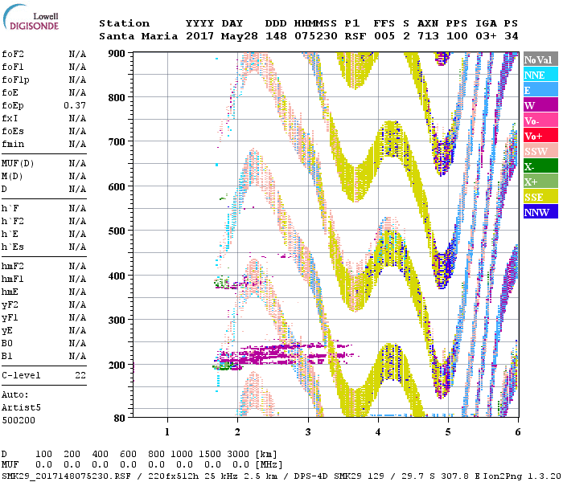Select the X- dark green legend swatch
Image resolution: width=563 pixels, height=482 pixels.
pyautogui.click(x=540, y=166)
